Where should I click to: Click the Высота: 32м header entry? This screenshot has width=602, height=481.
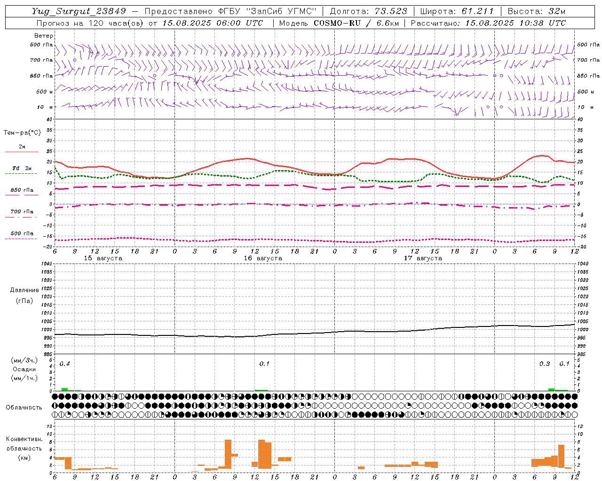pos(537,11)
